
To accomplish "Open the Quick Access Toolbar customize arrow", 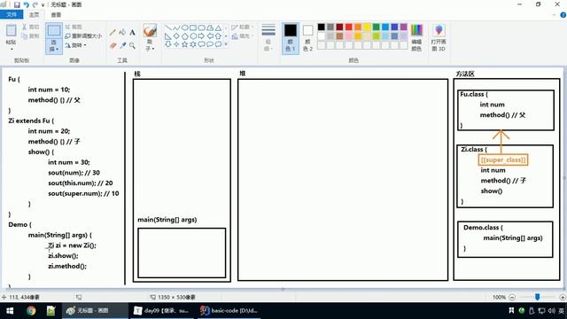I will tap(43, 5).
